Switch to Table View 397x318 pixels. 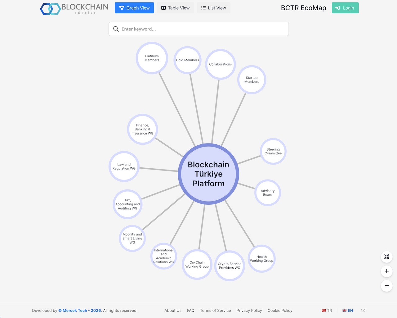click(176, 8)
